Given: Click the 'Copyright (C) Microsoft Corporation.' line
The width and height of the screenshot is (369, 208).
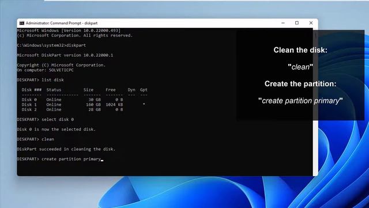Looking at the screenshot, I should (x=61, y=65).
